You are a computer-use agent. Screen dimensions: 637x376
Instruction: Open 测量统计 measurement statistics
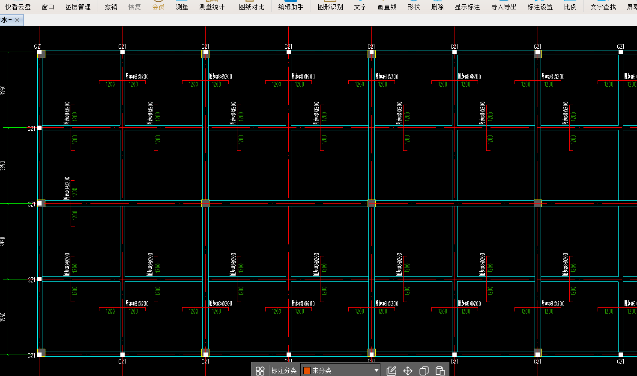pyautogui.click(x=212, y=7)
